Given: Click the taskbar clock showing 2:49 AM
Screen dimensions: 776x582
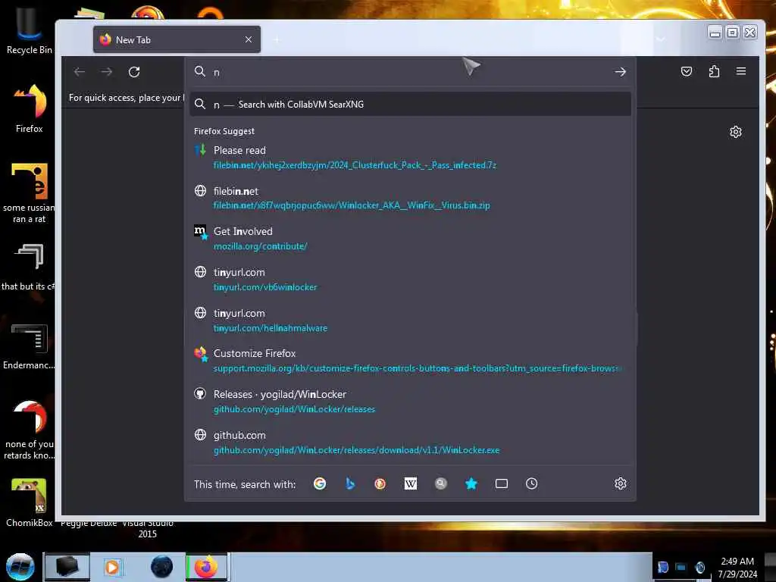Looking at the screenshot, I should click(737, 568).
